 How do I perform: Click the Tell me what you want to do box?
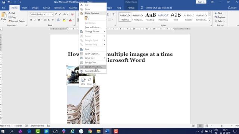coord(158,8)
